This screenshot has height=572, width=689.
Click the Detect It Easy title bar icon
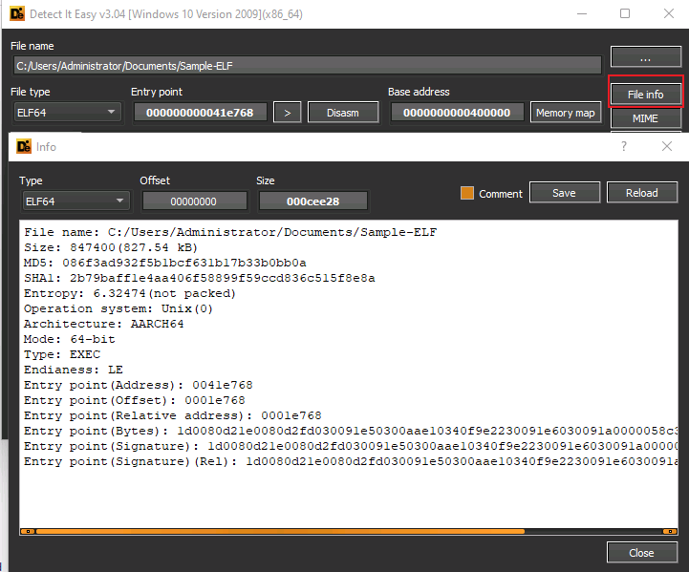tap(14, 14)
